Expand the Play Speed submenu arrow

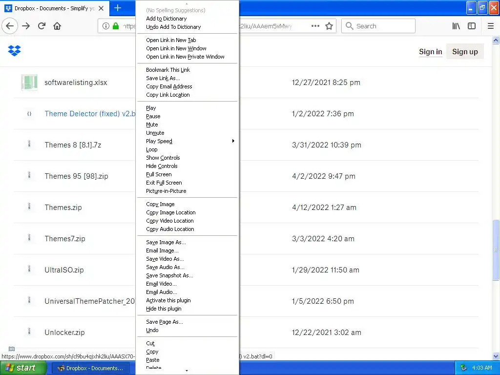tap(233, 141)
